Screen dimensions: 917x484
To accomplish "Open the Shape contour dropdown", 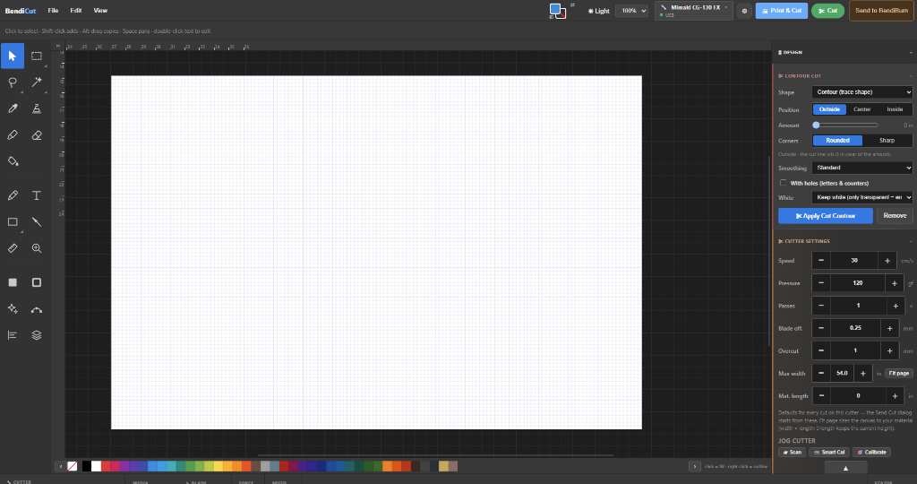I will [x=862, y=92].
